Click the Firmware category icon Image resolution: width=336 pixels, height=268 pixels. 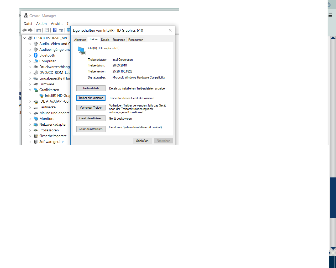[x=36, y=84]
